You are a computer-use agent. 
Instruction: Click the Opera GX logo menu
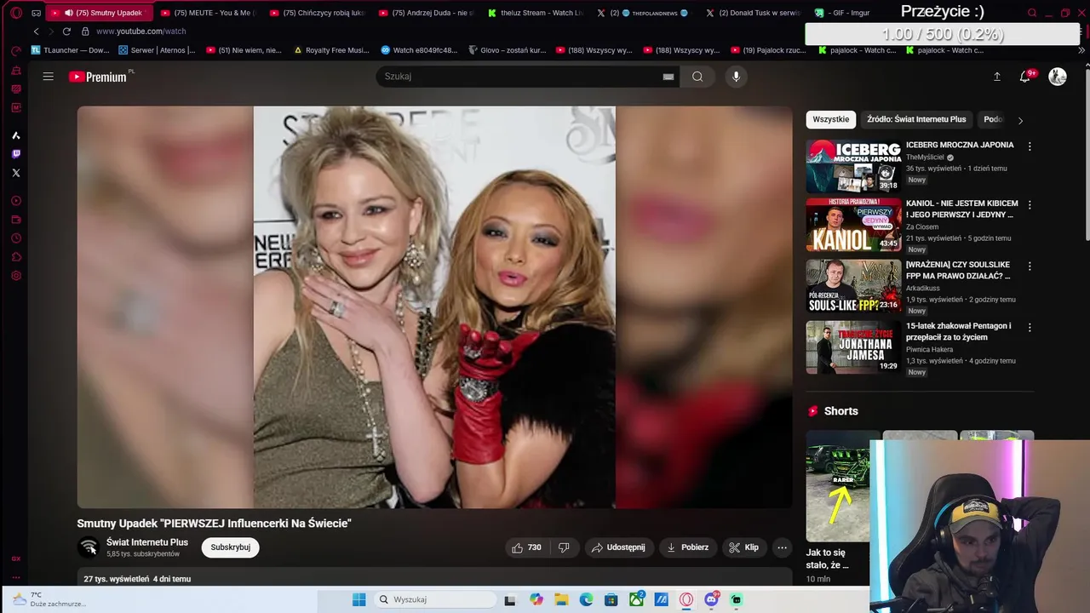(15, 13)
